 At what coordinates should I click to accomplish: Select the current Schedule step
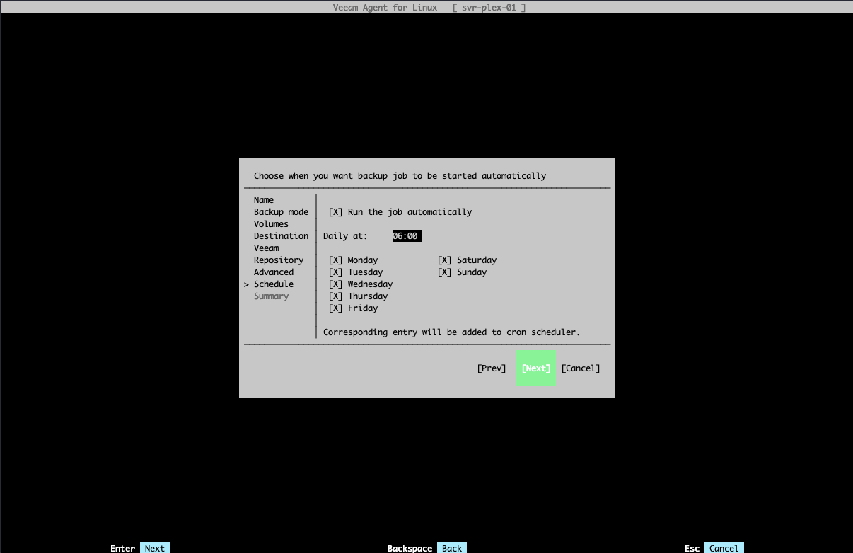click(274, 284)
